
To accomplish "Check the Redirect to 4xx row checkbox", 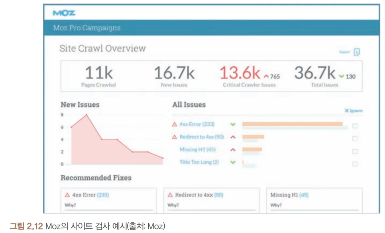I will 355,139.
